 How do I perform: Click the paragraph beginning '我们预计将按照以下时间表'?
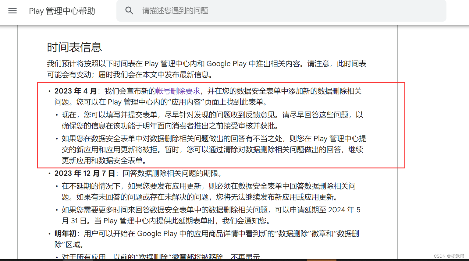click(207, 69)
